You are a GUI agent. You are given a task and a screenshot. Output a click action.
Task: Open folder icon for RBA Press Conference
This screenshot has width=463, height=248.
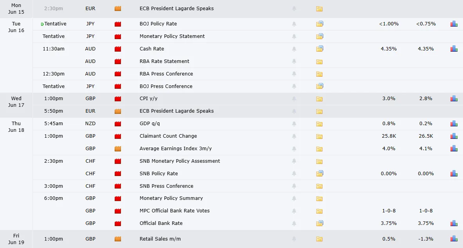pyautogui.click(x=319, y=74)
